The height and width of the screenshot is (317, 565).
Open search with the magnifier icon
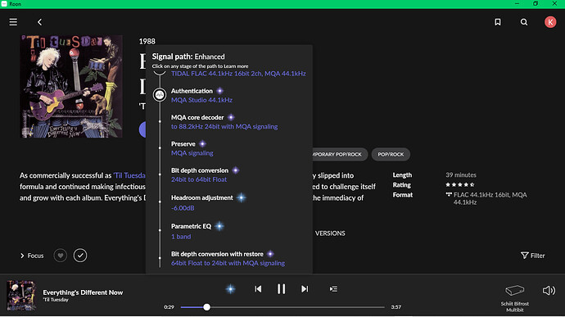tap(524, 22)
